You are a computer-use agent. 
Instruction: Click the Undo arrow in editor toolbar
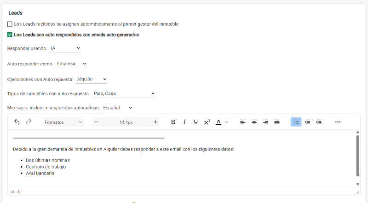click(x=17, y=122)
